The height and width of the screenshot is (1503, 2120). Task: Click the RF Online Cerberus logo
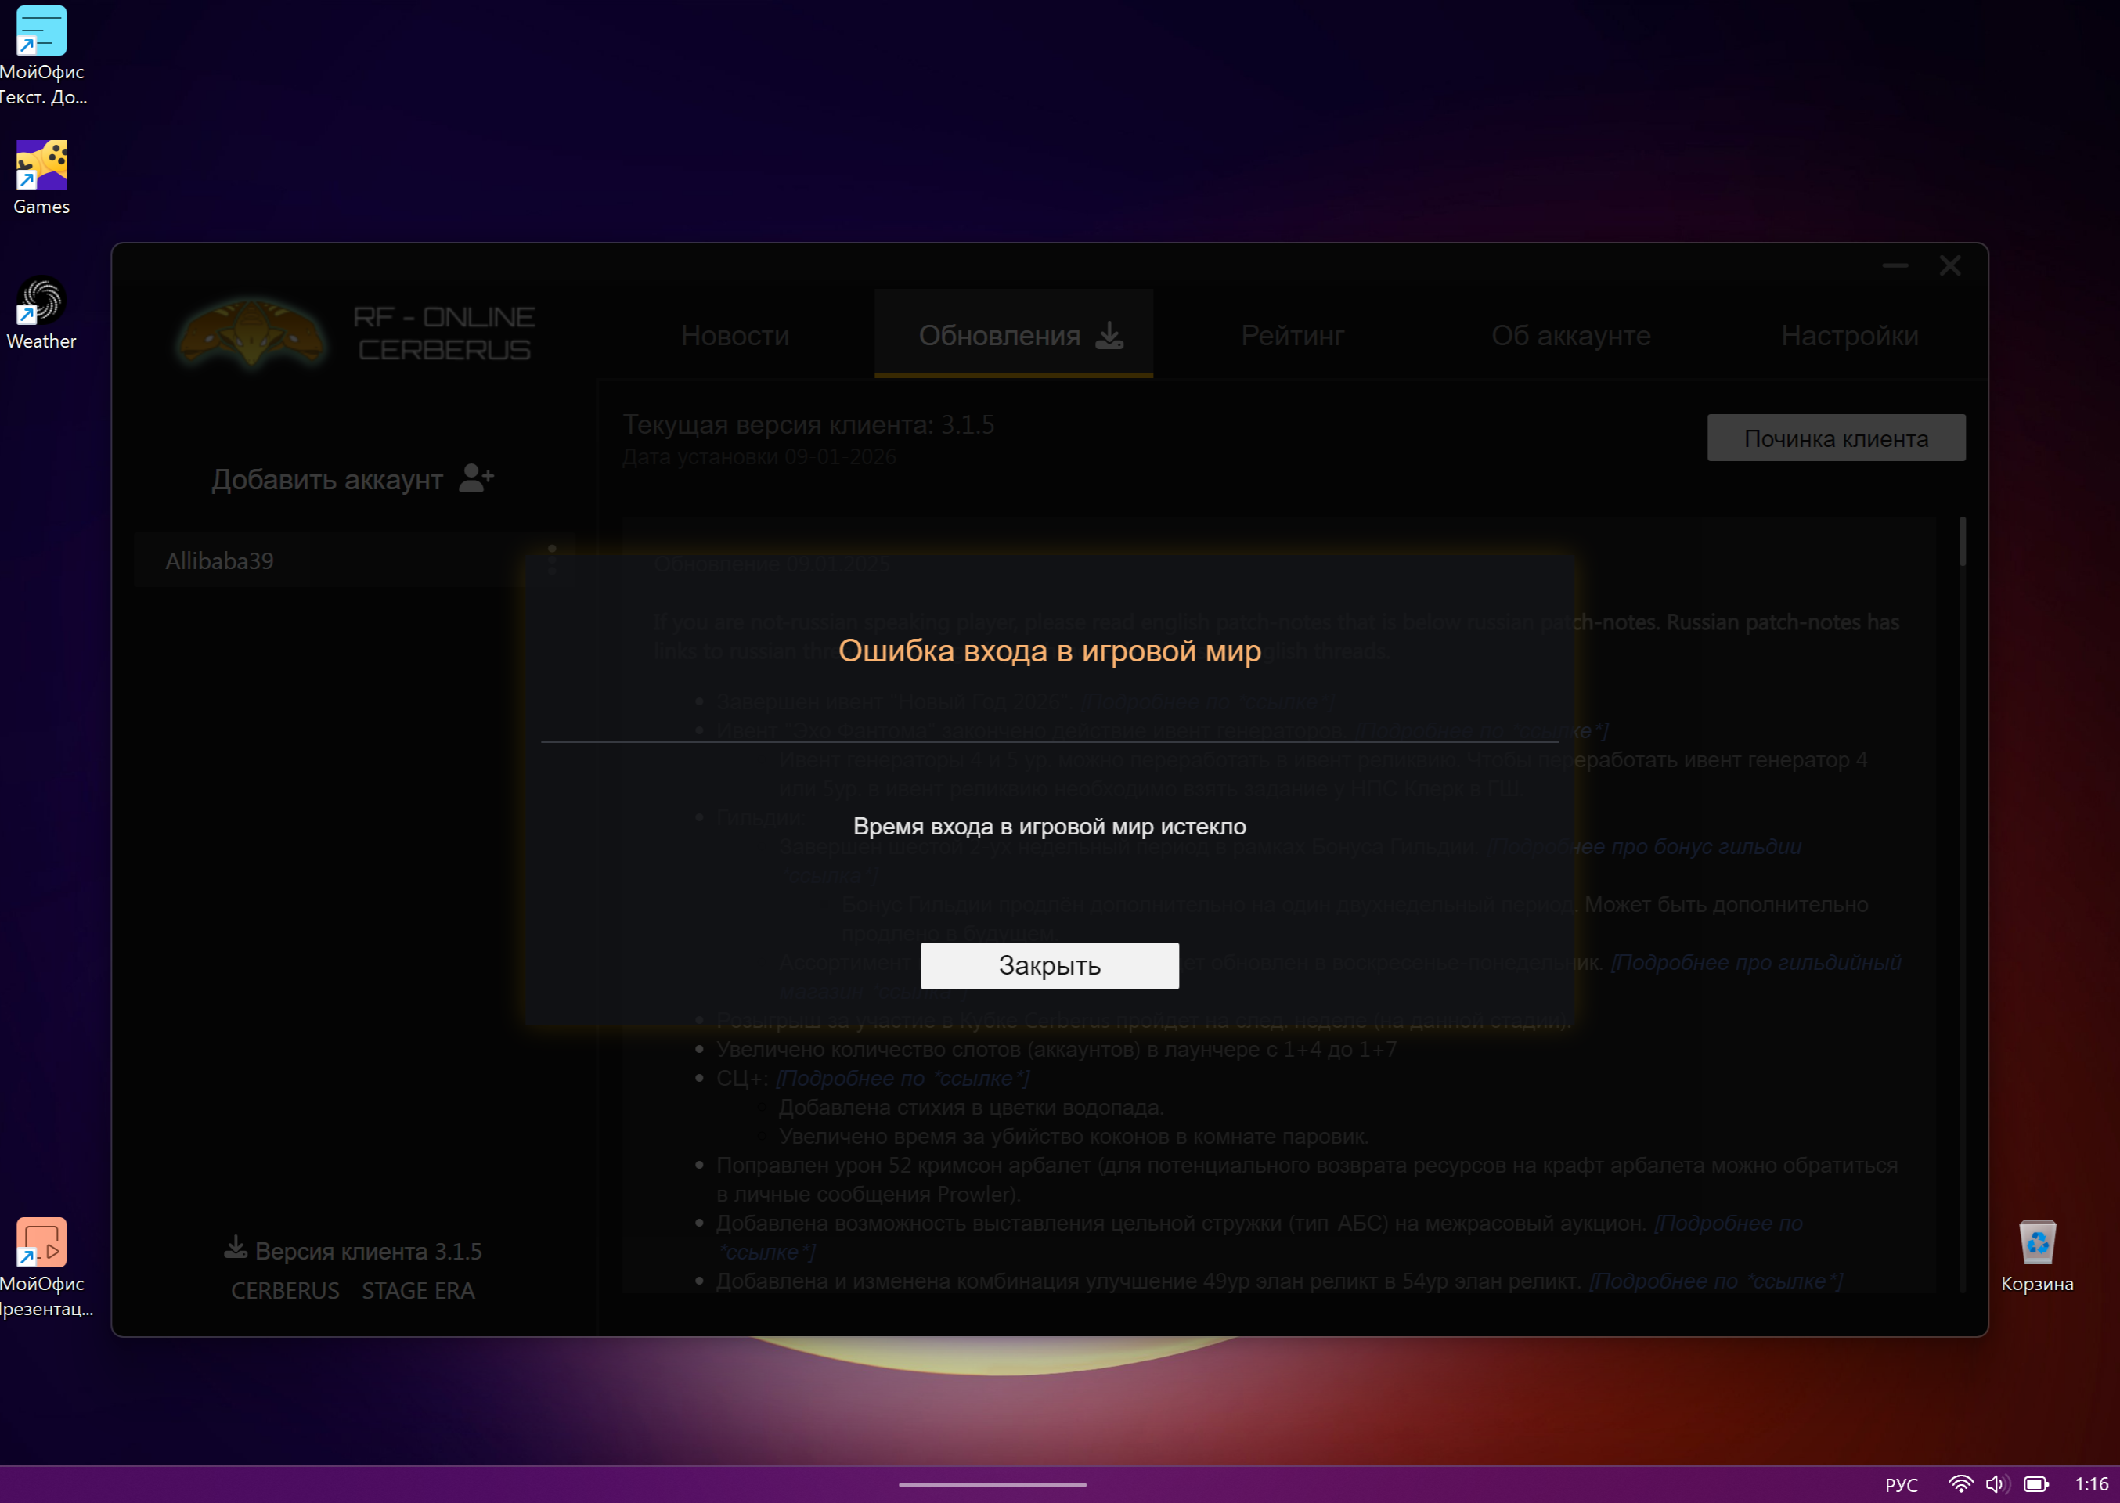click(x=252, y=333)
